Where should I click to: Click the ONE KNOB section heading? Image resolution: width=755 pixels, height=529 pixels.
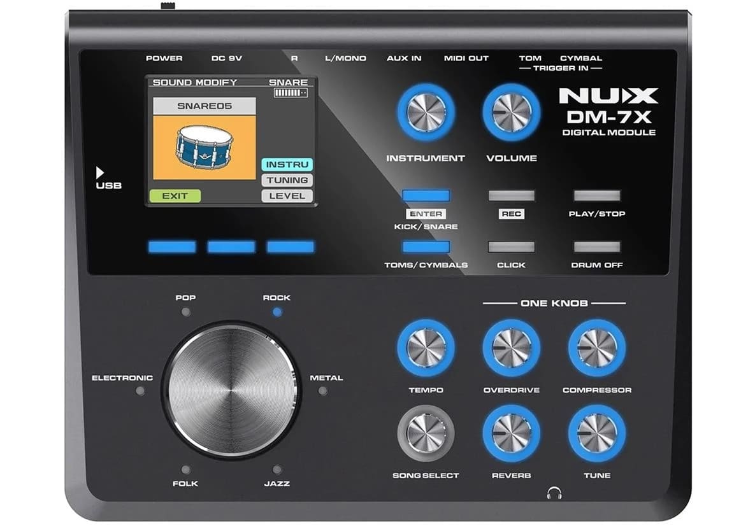pos(554,304)
